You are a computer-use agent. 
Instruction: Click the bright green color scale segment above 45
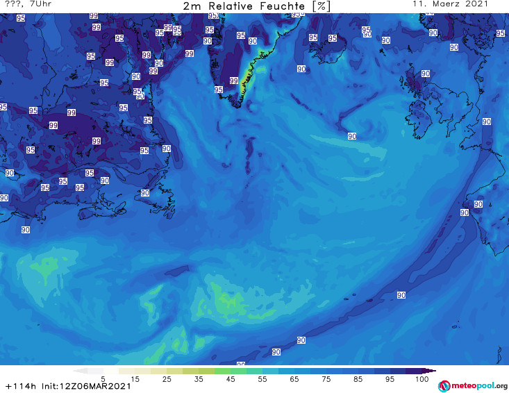222,371
